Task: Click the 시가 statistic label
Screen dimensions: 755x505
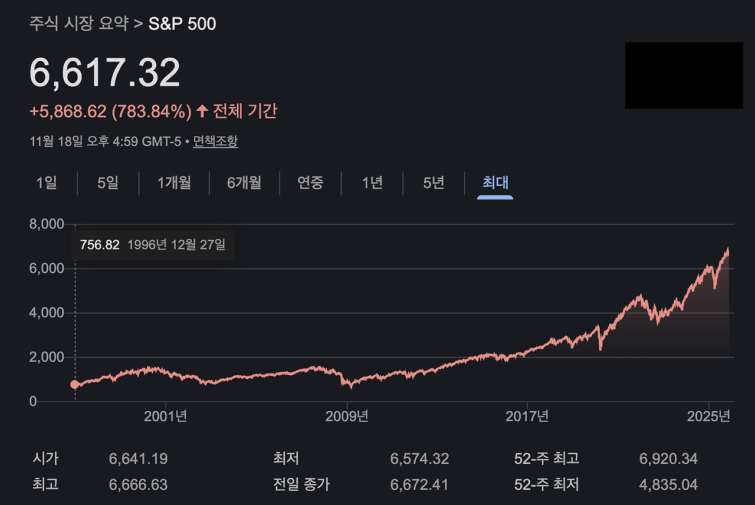Action: click(45, 458)
